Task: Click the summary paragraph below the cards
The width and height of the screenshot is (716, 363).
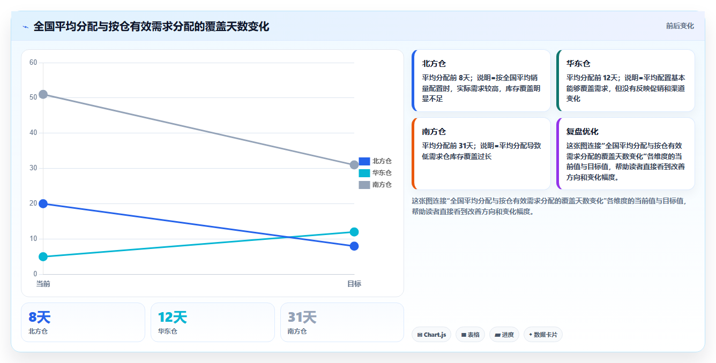Action: [x=549, y=206]
